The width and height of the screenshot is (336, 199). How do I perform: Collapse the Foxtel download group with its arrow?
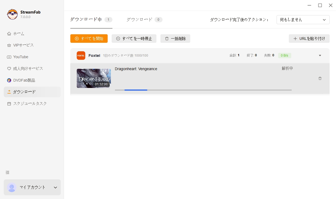(320, 55)
